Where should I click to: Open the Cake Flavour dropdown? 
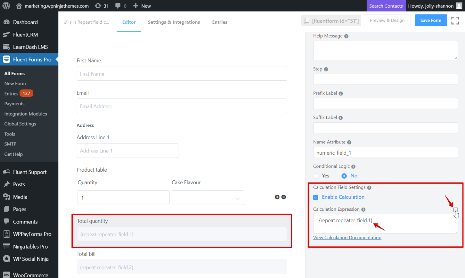tap(208, 198)
